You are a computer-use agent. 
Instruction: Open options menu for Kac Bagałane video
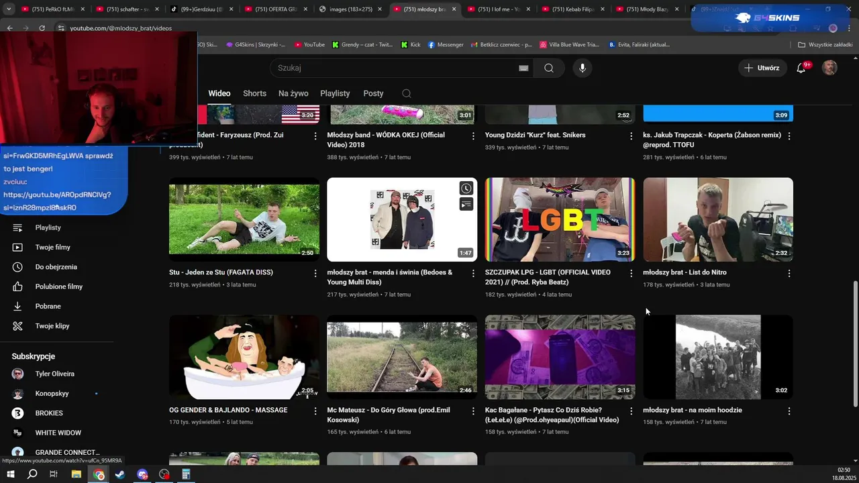[631, 411]
